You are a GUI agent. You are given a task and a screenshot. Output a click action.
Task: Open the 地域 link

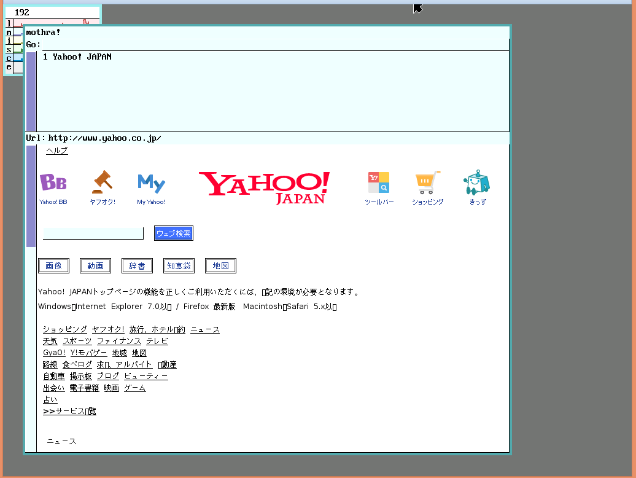tap(120, 353)
